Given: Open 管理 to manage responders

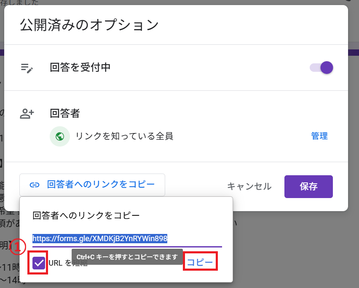Looking at the screenshot, I should pos(319,136).
